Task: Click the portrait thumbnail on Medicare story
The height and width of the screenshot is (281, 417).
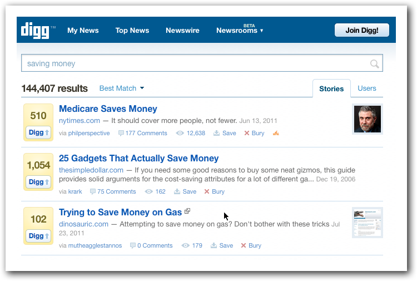Action: click(x=368, y=119)
